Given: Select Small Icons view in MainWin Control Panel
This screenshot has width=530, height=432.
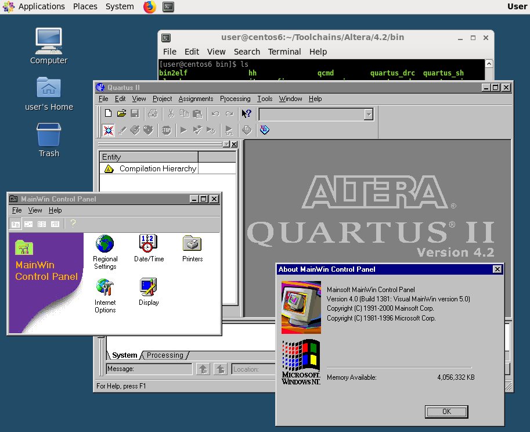Looking at the screenshot, I should click(x=28, y=224).
